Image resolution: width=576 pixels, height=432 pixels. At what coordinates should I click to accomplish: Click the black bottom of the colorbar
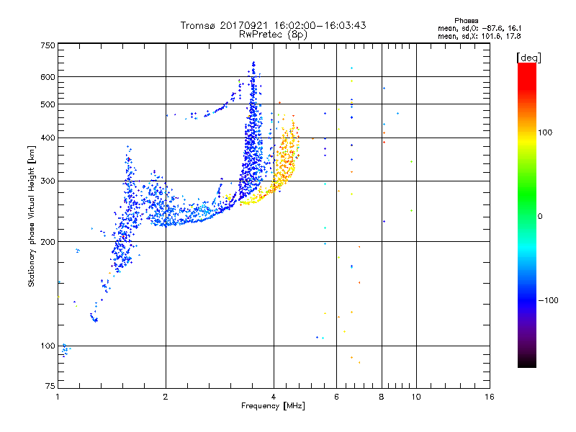point(527,362)
